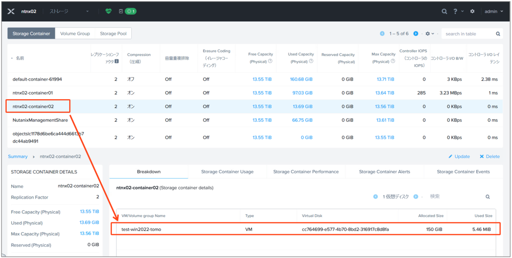Screen dimensions: 512x258
Task: Open the tasks clipboard icon
Action: 121,11
